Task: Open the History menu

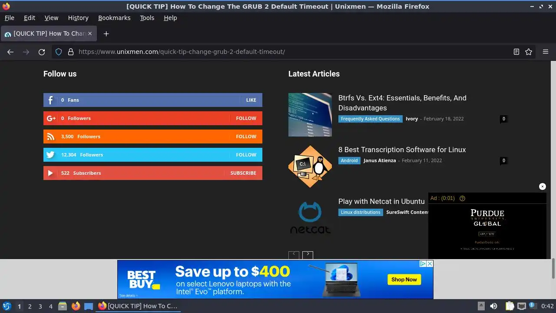Action: coord(78,18)
